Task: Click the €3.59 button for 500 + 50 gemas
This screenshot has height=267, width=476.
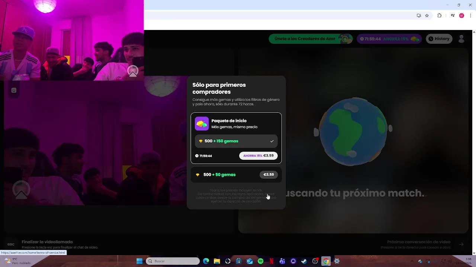Action: (x=268, y=175)
